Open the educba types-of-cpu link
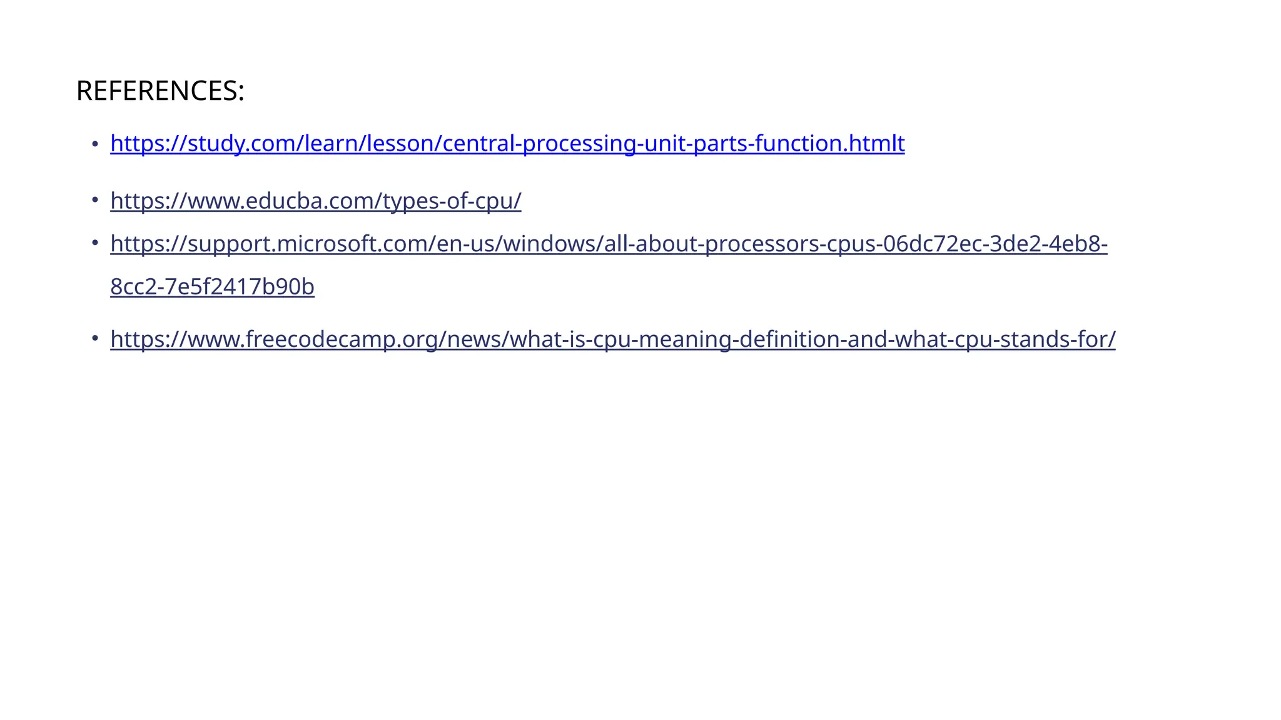The image size is (1281, 720). [316, 201]
